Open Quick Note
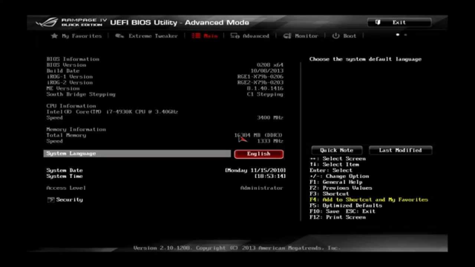 pos(337,150)
